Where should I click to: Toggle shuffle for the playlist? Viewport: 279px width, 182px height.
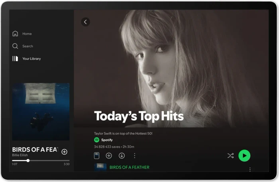tap(231, 156)
